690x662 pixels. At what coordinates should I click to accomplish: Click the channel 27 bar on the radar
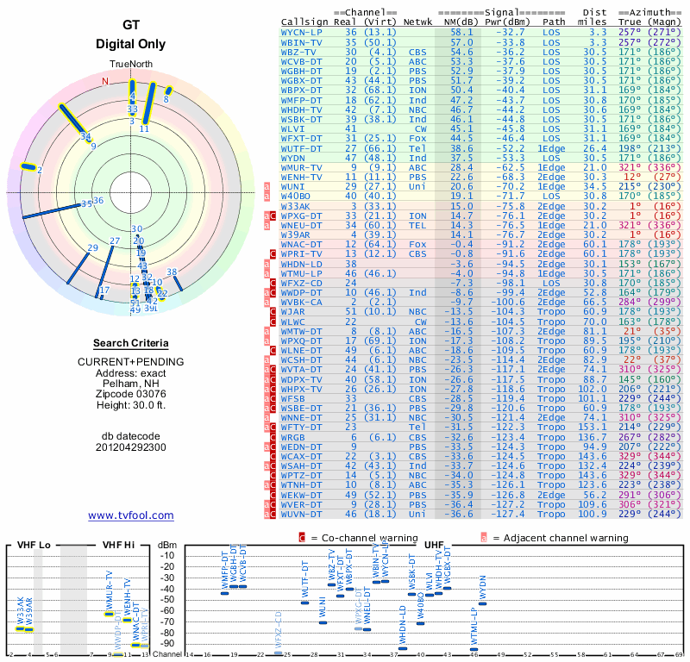(x=104, y=272)
